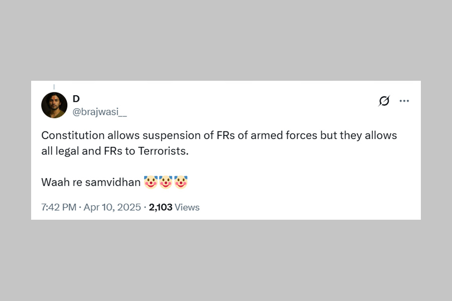The image size is (452, 301).
Task: View the 2,103 view count number
Action: coord(160,207)
